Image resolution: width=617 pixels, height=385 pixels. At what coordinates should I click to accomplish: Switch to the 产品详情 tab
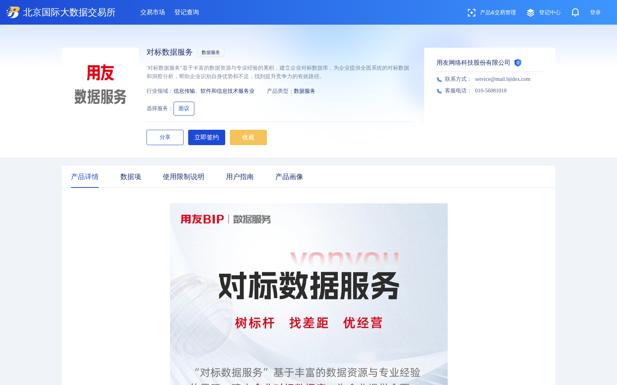pyautogui.click(x=85, y=177)
